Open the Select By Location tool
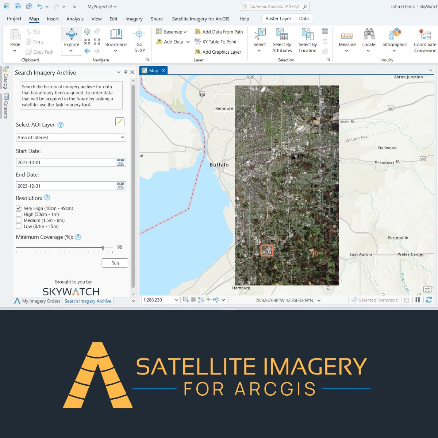 tap(308, 41)
